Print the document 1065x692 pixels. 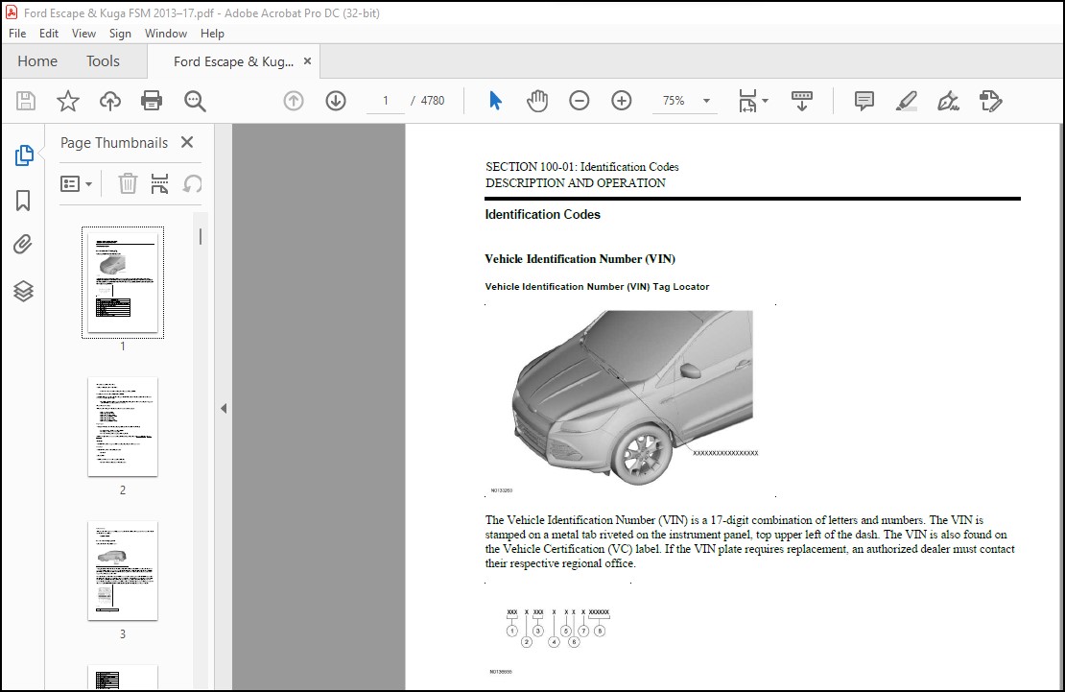coord(154,100)
